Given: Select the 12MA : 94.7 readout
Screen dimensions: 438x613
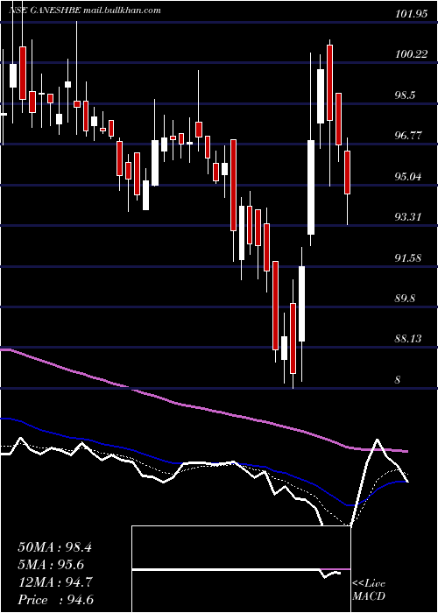Looking at the screenshot, I should [x=55, y=582].
